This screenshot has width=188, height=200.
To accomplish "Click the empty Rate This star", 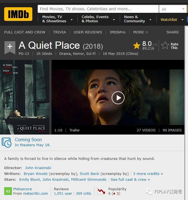I will [165, 45].
